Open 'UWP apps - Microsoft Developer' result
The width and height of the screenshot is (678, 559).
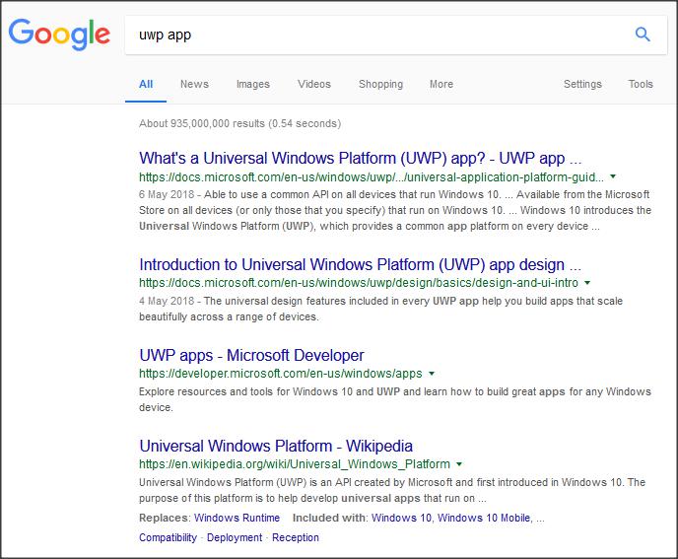(x=251, y=355)
